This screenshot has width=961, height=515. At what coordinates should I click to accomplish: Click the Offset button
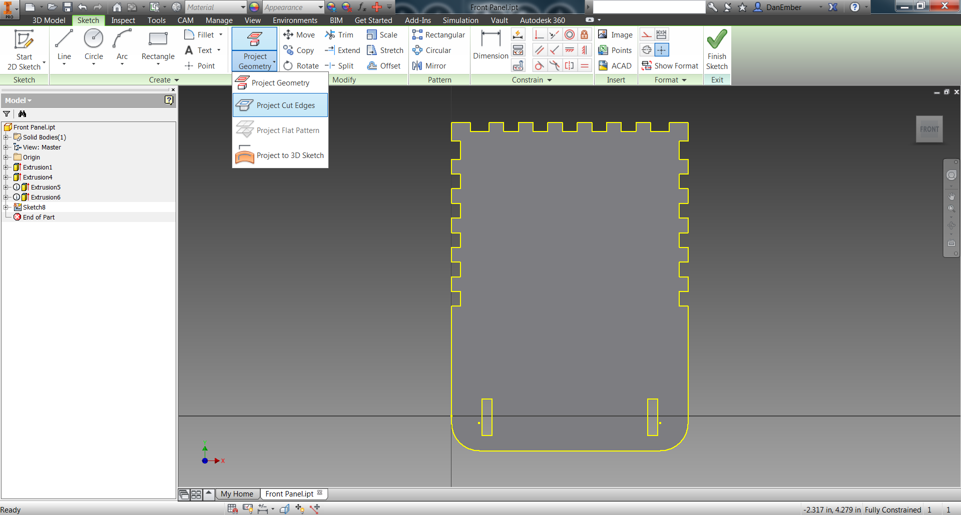[x=384, y=65]
